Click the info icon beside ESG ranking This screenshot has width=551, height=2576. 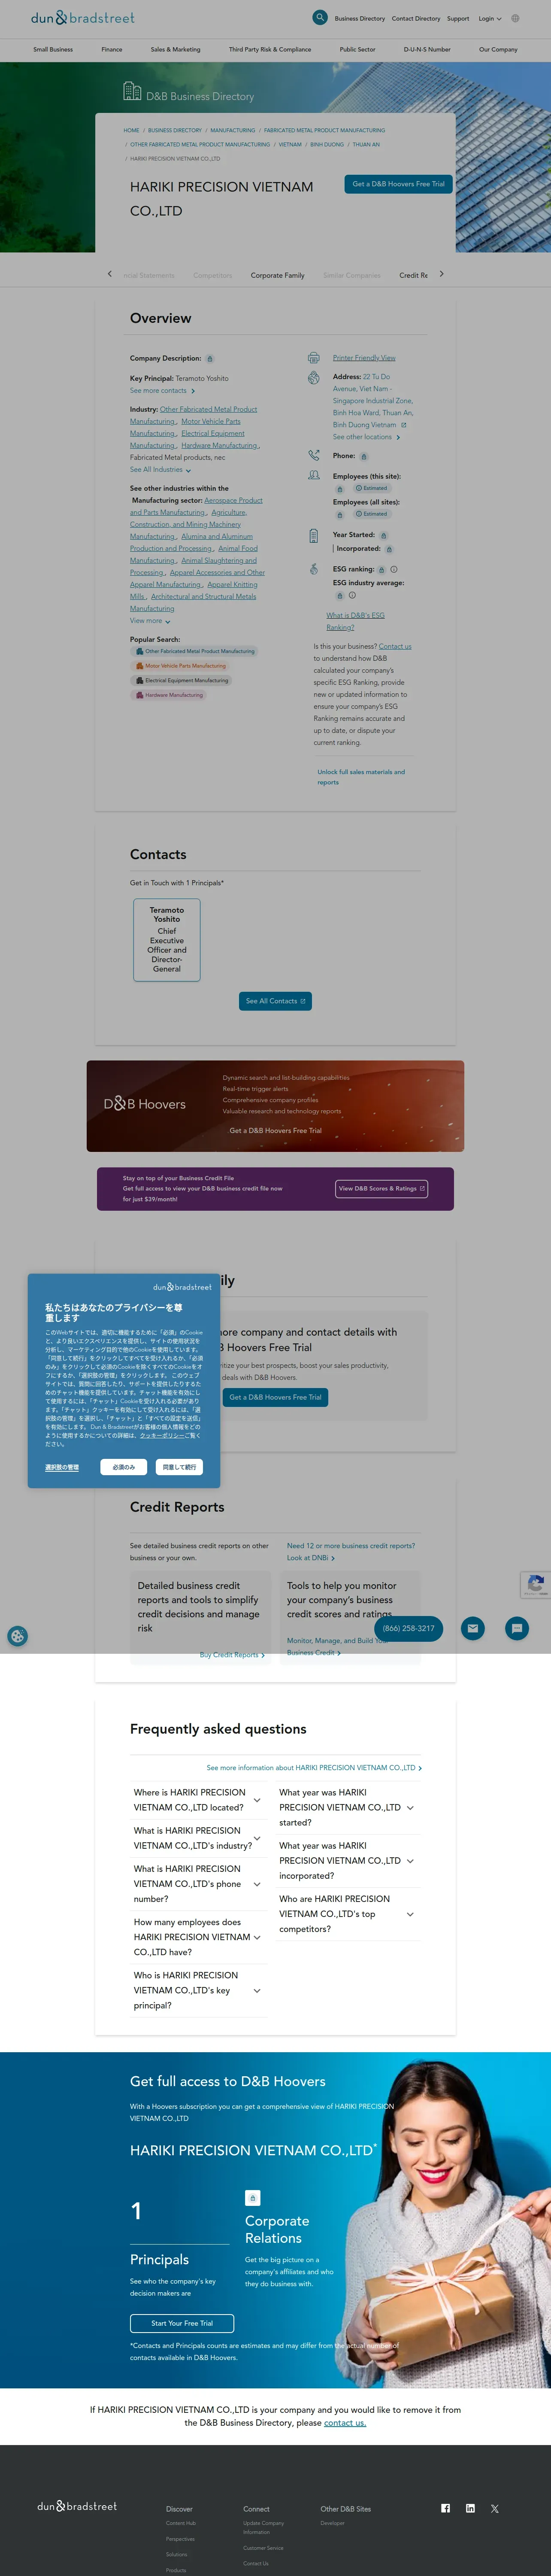(394, 569)
